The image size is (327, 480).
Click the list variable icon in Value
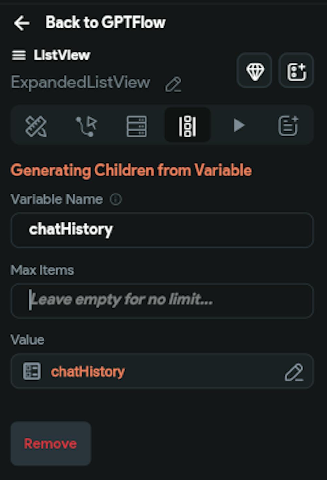pyautogui.click(x=32, y=371)
